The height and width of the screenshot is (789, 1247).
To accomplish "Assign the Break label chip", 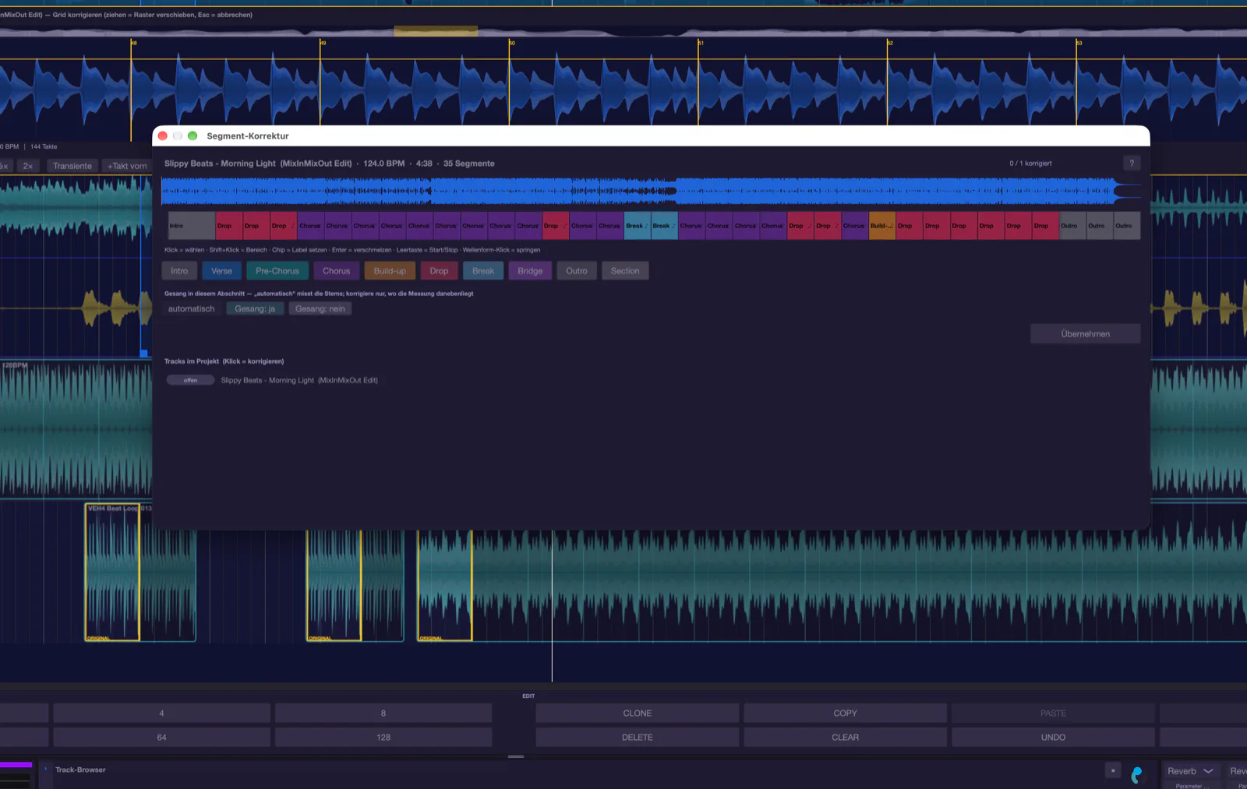I will [483, 271].
